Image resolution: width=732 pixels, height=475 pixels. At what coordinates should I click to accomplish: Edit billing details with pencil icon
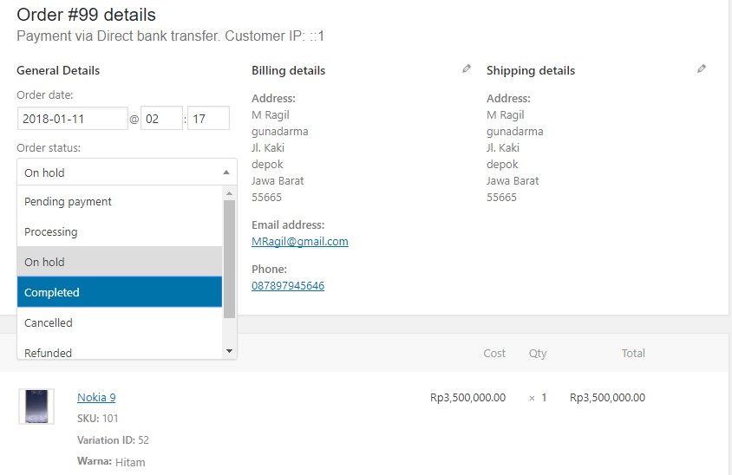click(x=467, y=69)
